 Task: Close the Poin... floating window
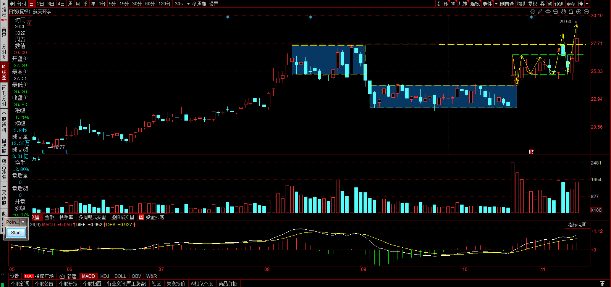(23, 222)
